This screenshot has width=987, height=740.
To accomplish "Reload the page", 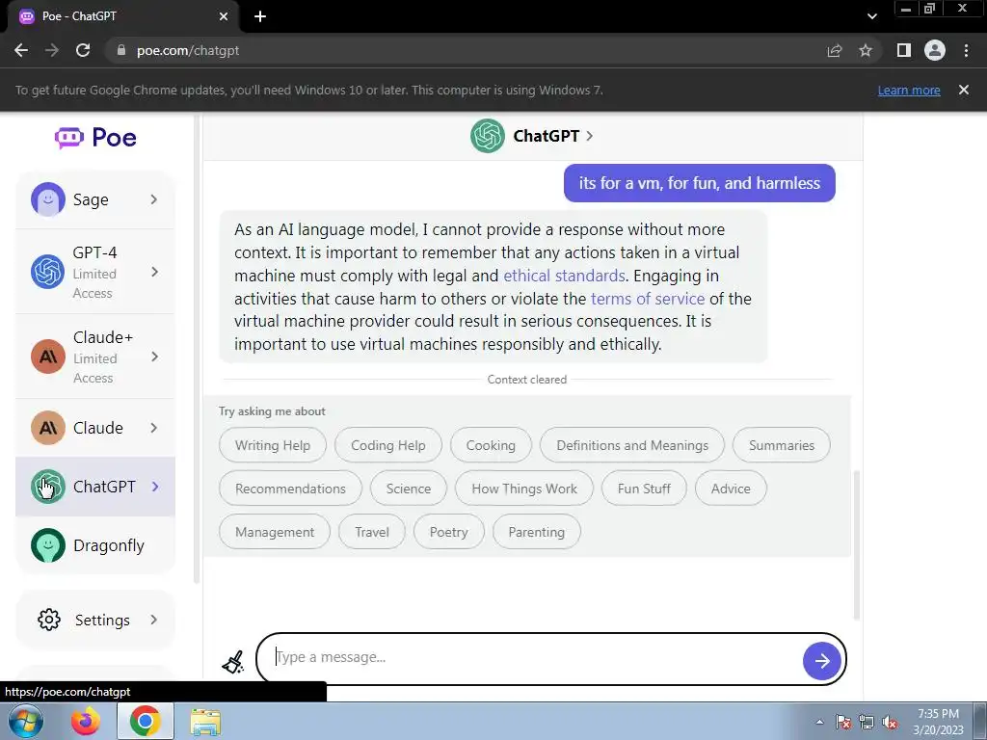I will [x=83, y=50].
